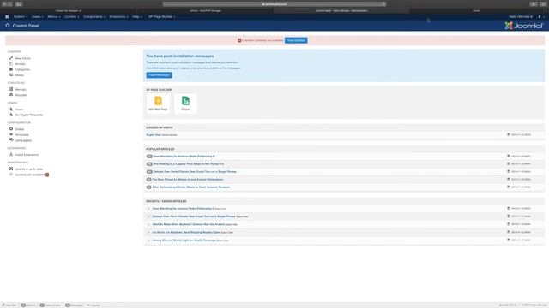Click the Modules cube icon
This screenshot has height=308, width=549.
[11, 95]
